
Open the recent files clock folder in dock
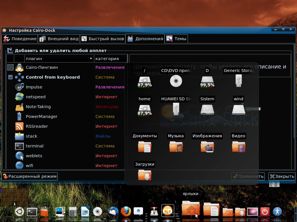pos(228,212)
